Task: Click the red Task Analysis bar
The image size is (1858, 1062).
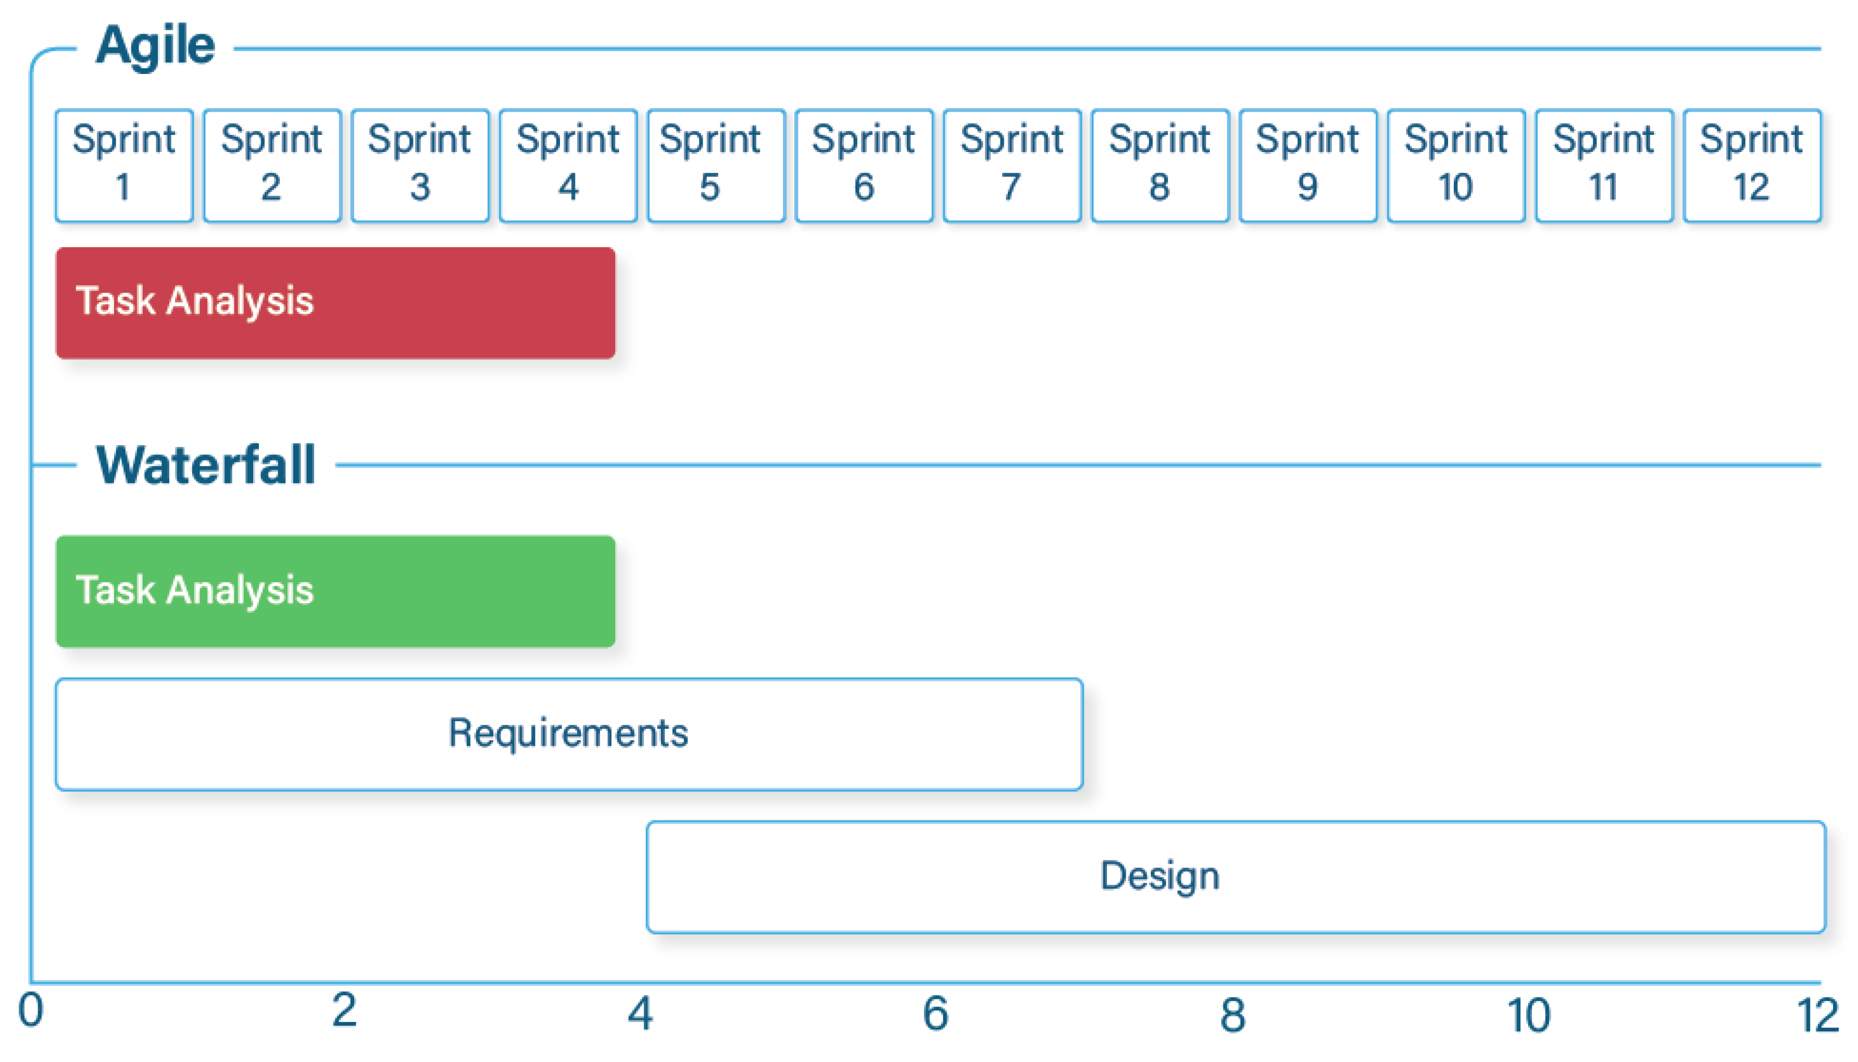Action: [x=335, y=302]
